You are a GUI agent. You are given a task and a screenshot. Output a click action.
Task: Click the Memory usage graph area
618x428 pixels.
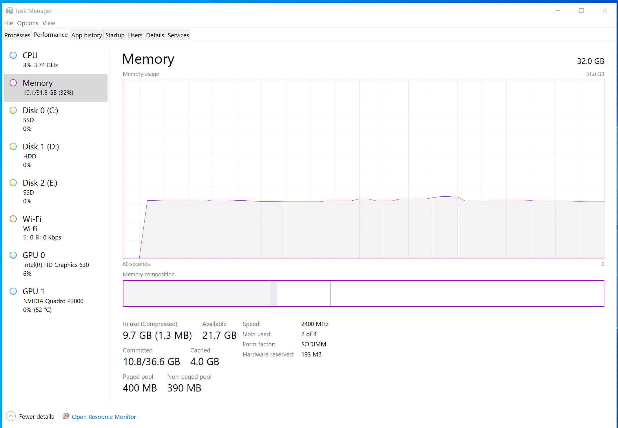[363, 169]
